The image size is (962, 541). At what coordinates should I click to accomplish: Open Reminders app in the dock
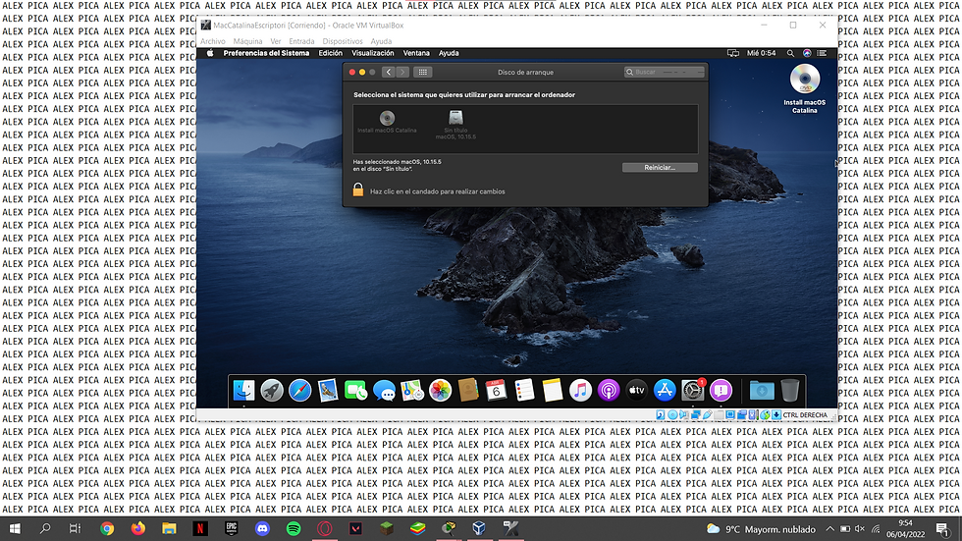click(x=524, y=390)
